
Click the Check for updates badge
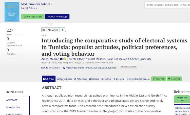(128, 67)
